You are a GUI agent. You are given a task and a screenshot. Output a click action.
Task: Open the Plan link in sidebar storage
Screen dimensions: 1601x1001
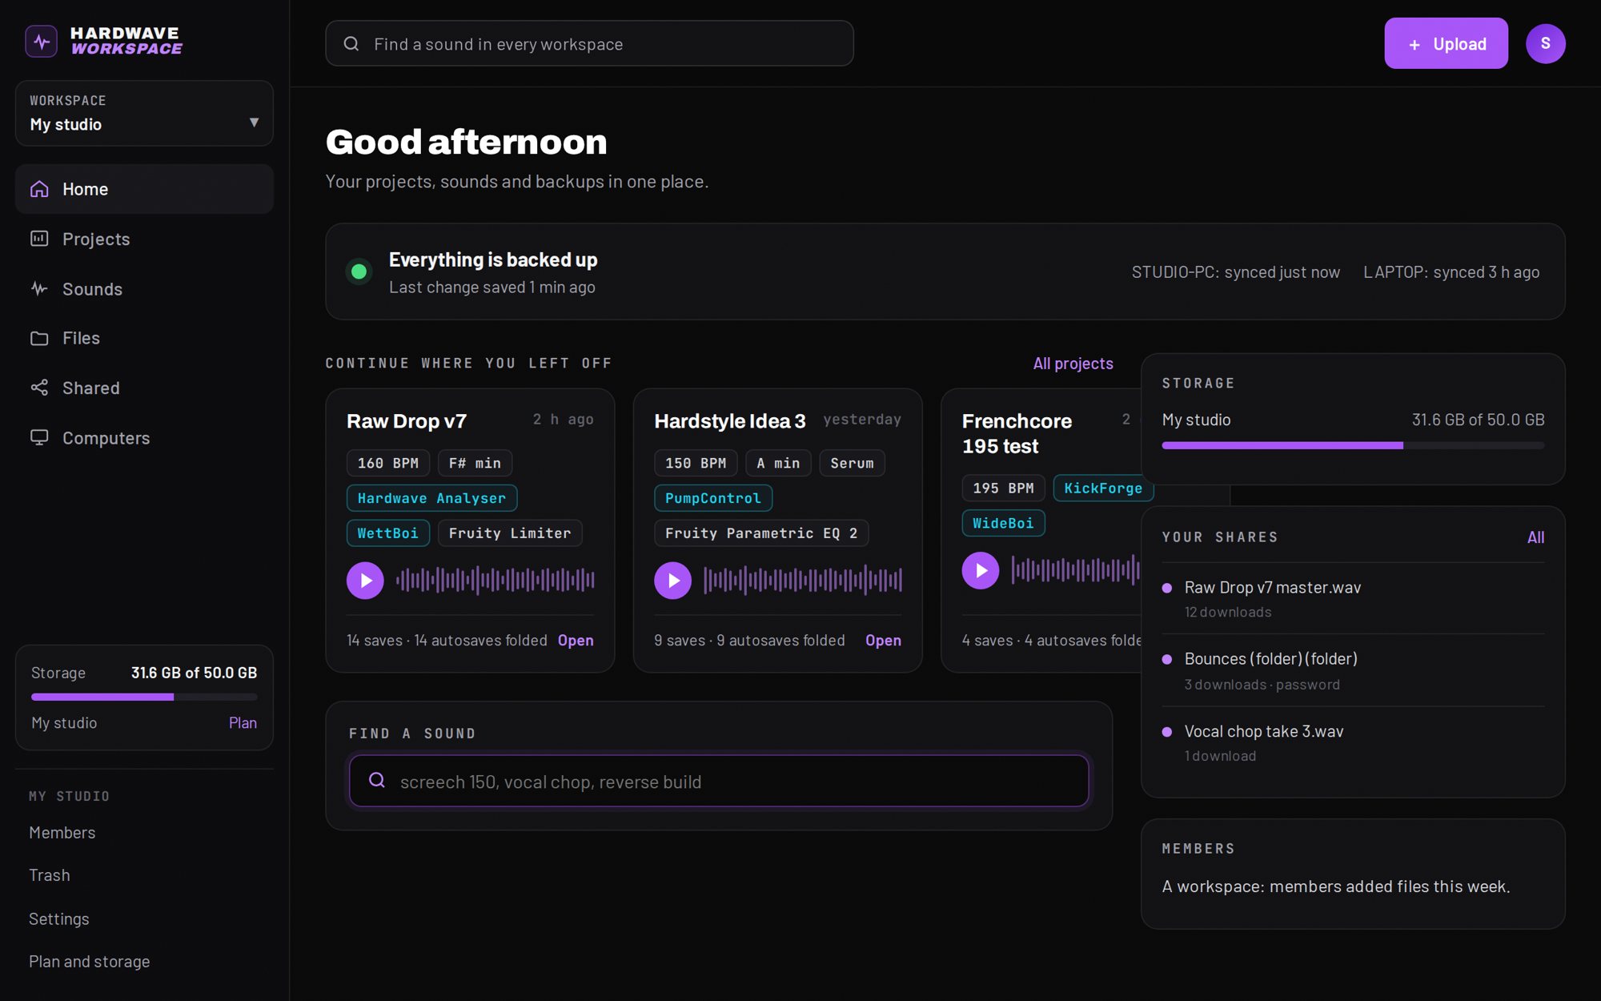click(243, 722)
